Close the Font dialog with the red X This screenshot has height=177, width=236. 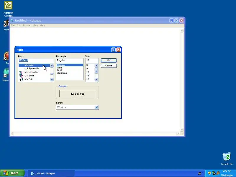119,50
